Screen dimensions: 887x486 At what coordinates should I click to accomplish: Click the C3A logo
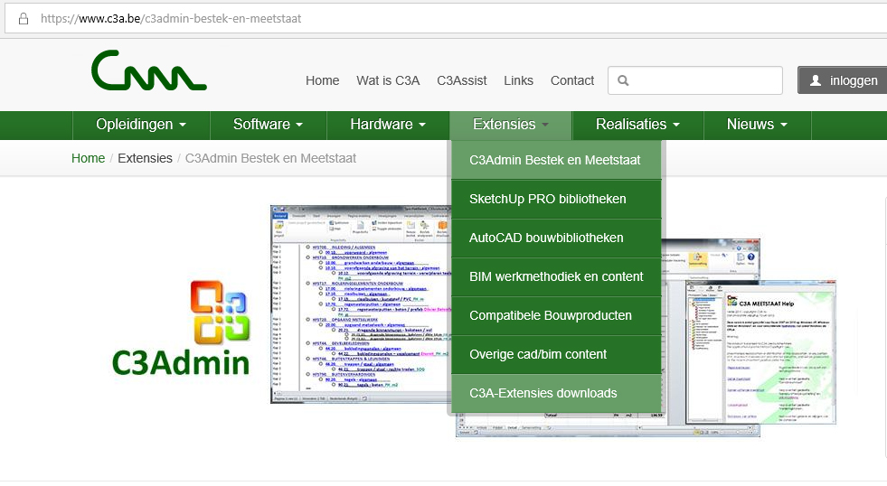tap(149, 70)
